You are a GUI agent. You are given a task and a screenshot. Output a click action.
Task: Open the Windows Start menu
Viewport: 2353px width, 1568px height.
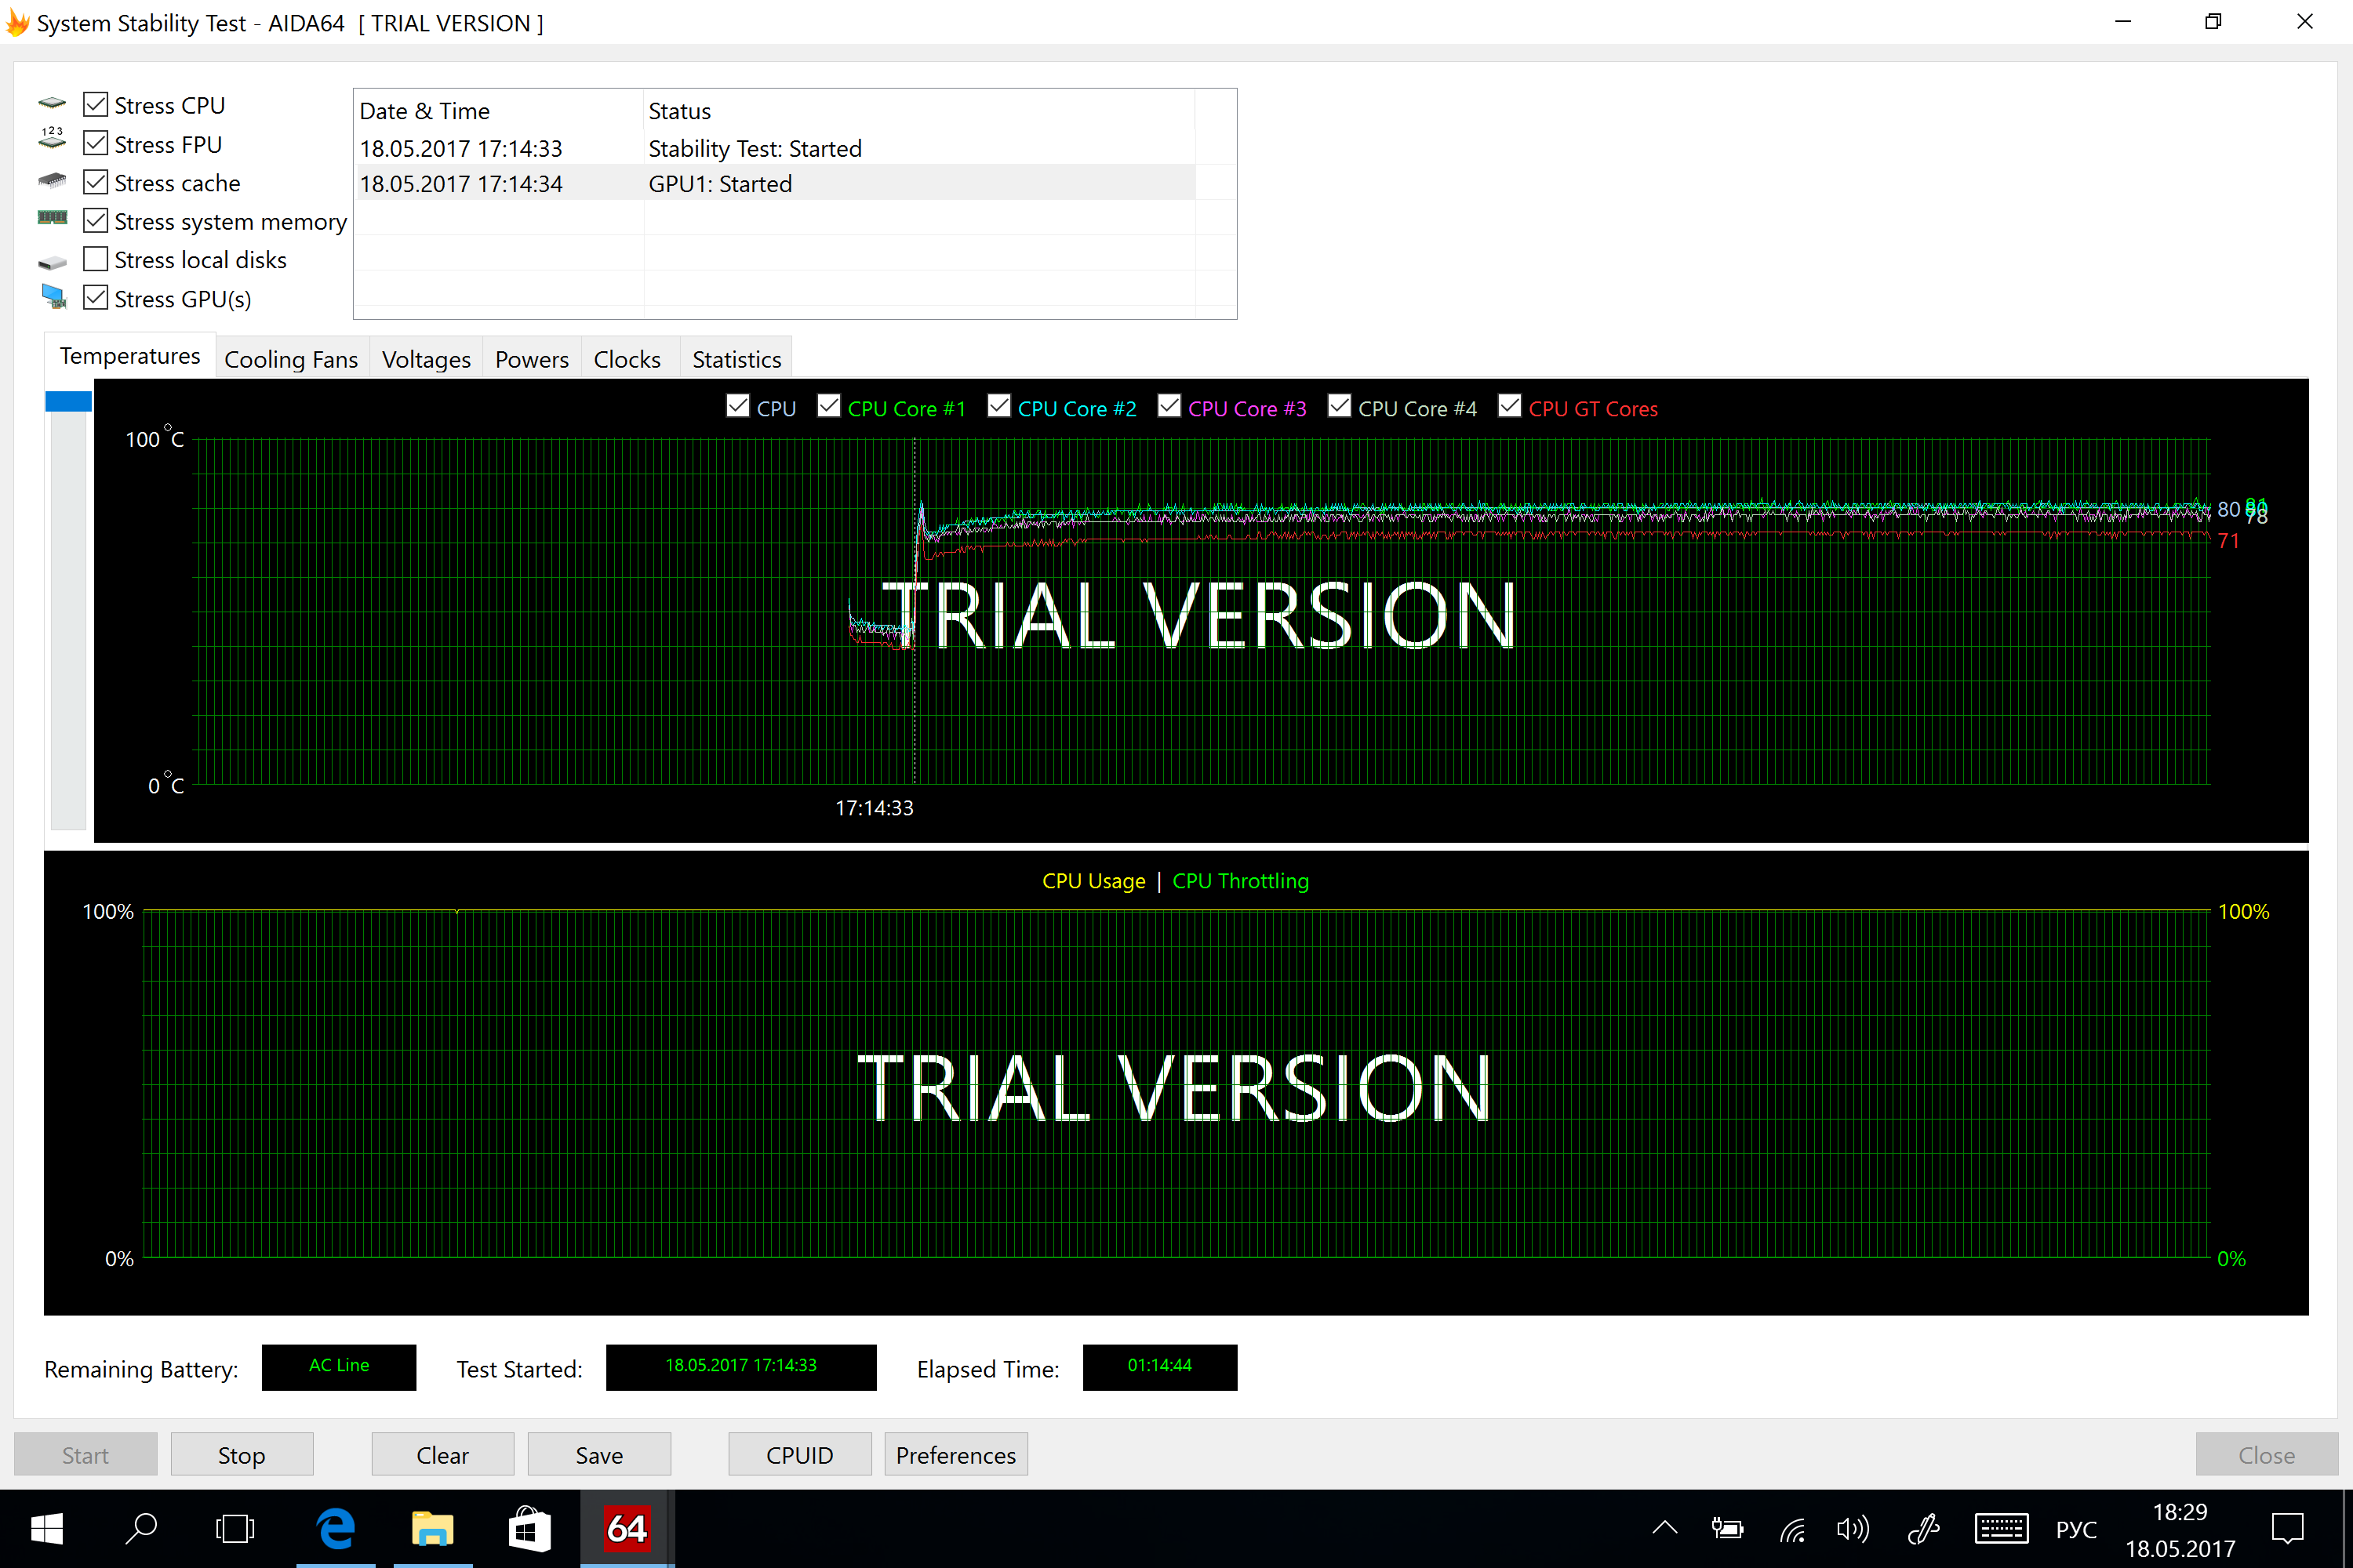(x=47, y=1528)
